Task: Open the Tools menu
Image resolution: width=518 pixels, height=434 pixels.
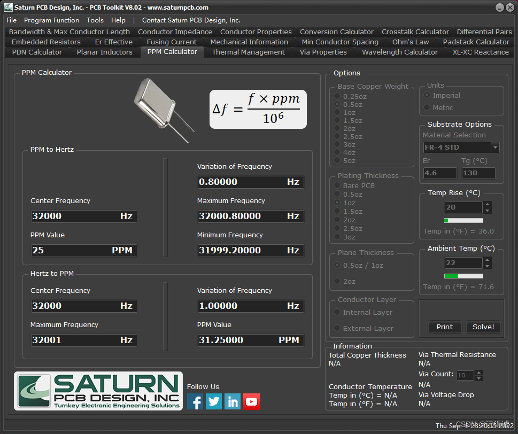Action: tap(95, 20)
